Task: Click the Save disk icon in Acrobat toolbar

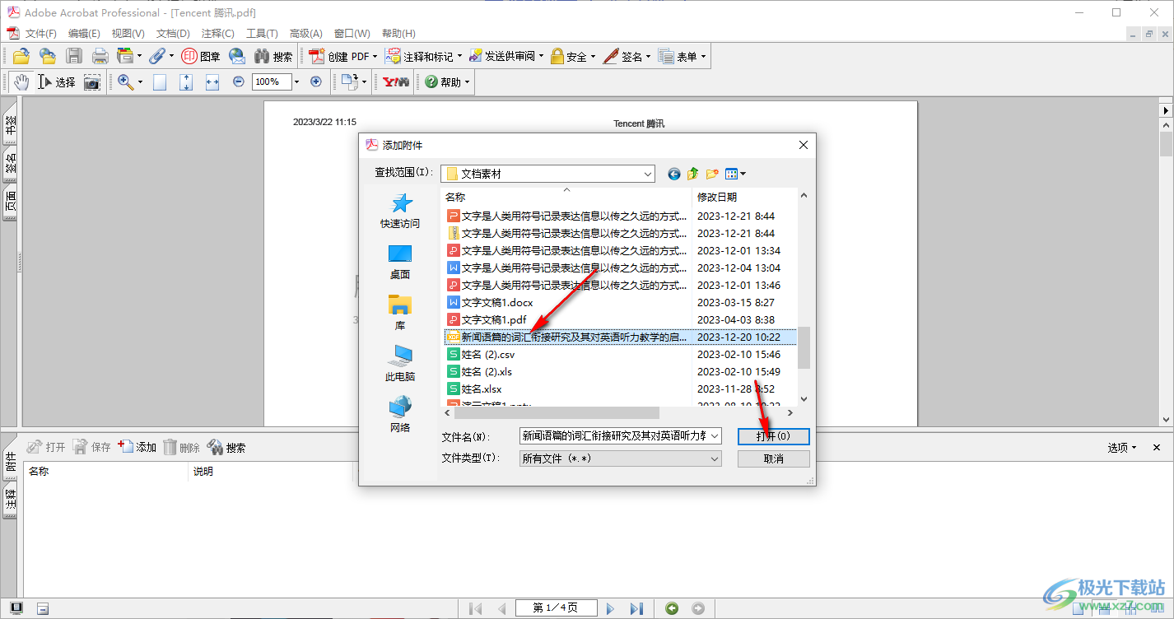Action: pyautogui.click(x=74, y=56)
